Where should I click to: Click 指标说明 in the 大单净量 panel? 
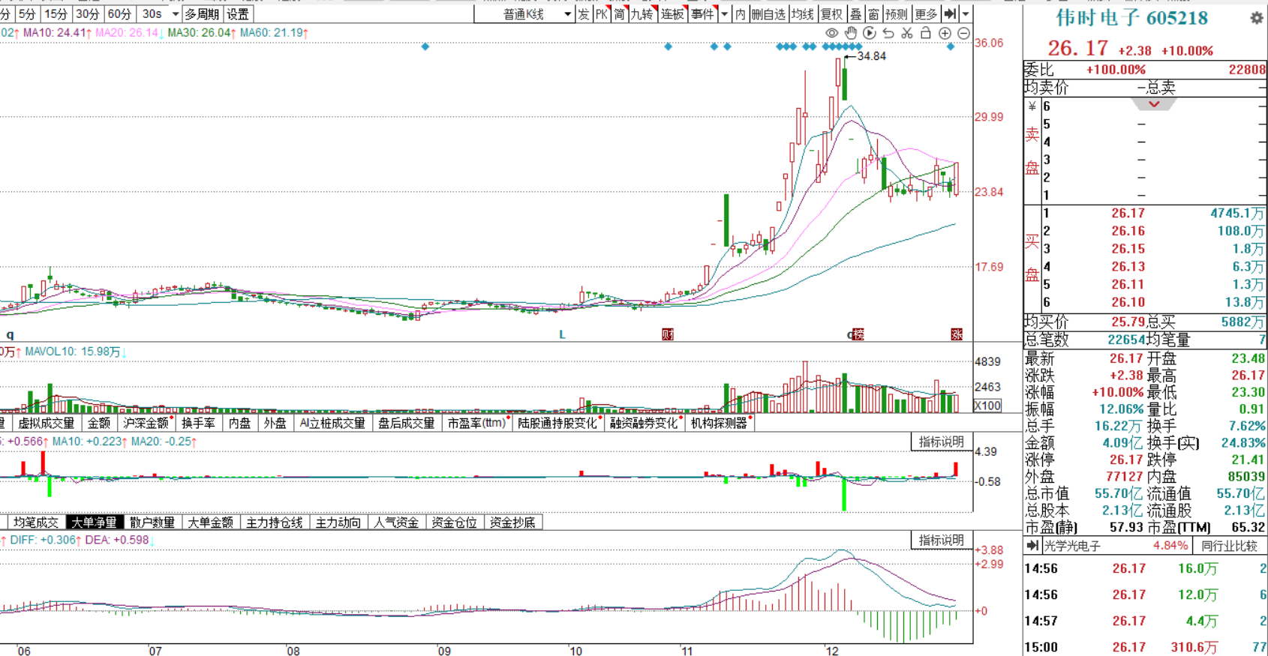(x=942, y=442)
